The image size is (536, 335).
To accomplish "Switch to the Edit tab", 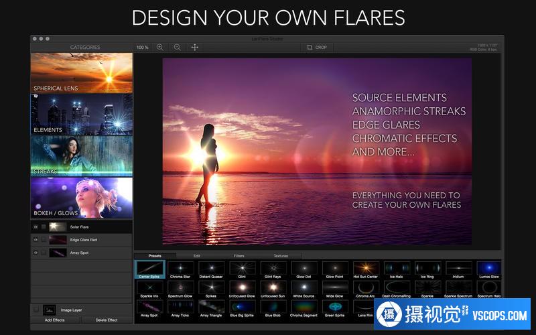I will coord(197,256).
